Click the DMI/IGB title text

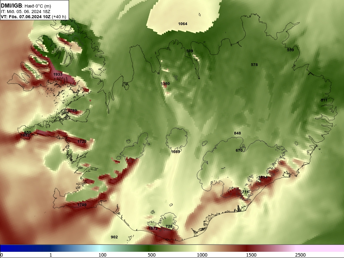coord(11,6)
